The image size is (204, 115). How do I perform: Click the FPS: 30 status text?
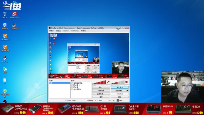[x=112, y=100]
